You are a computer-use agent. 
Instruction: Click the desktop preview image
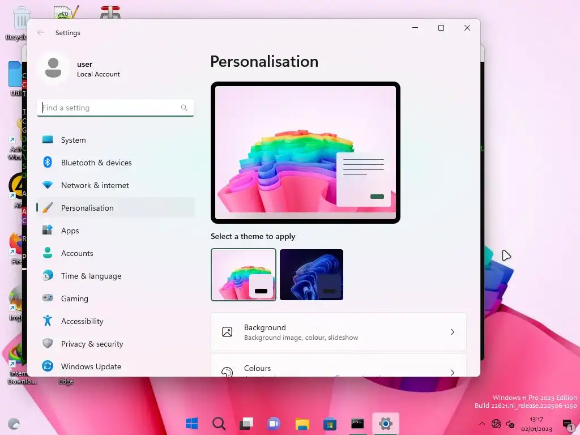pos(305,152)
